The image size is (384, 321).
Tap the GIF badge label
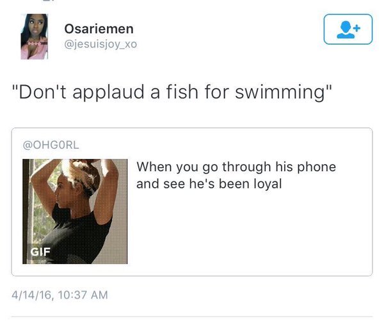[x=40, y=252]
